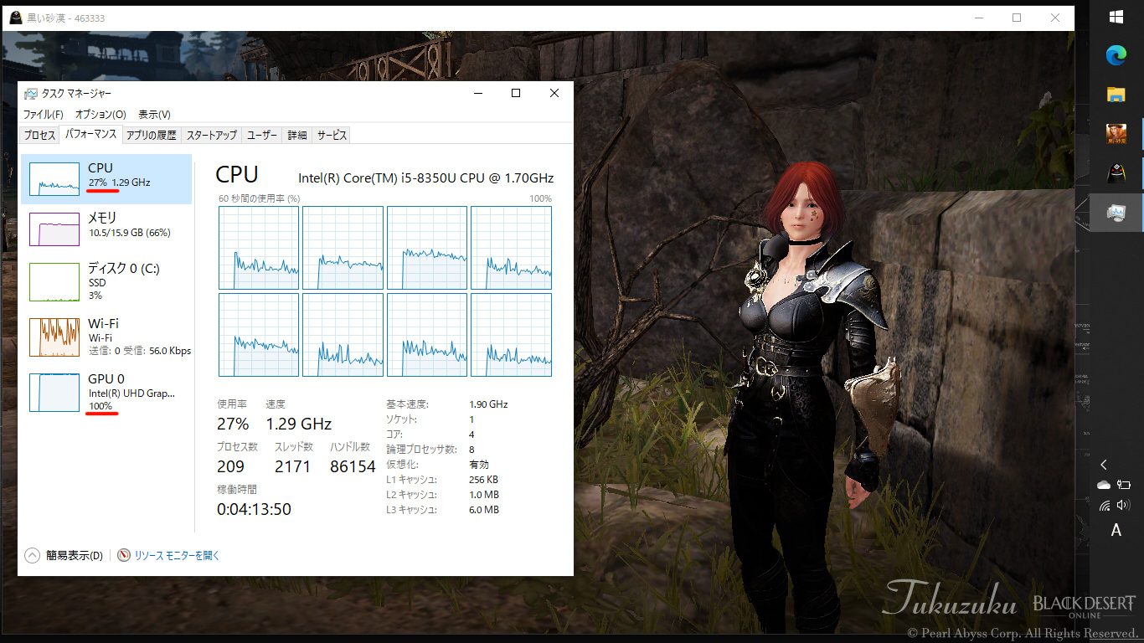Click the ハンドル数 value 86154
The height and width of the screenshot is (643, 1144).
pos(353,467)
